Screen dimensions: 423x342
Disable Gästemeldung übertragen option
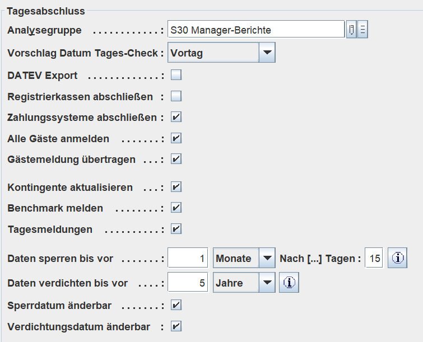point(176,159)
